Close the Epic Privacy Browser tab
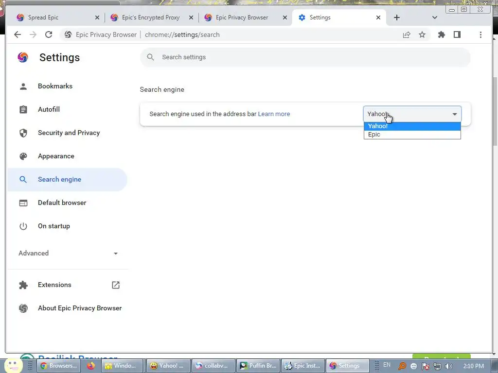 (x=285, y=17)
